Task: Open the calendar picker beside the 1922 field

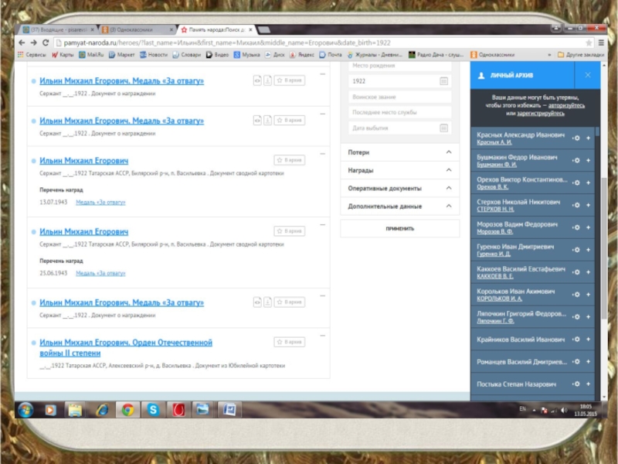Action: click(x=443, y=80)
